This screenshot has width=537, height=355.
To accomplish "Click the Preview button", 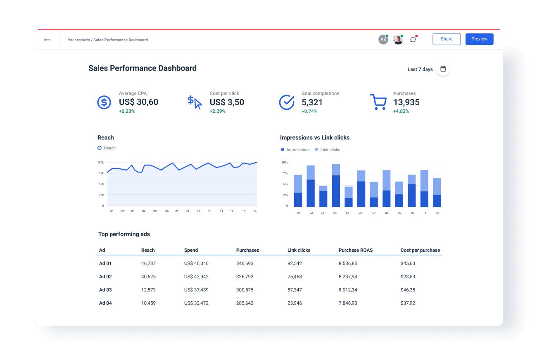I will coord(479,39).
